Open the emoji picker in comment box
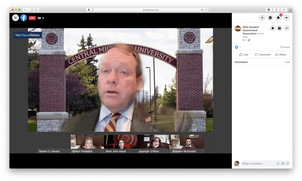 pos(278,163)
